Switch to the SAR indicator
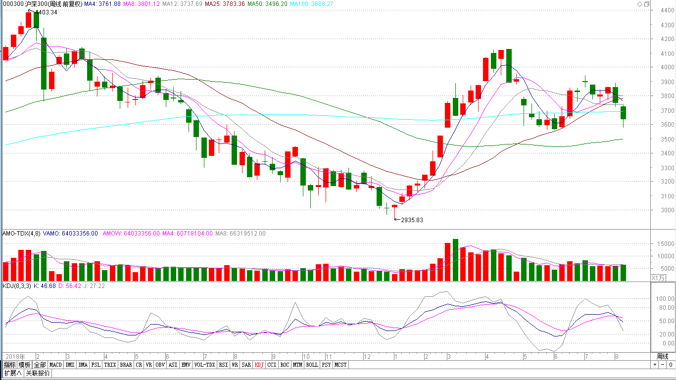This screenshot has width=676, height=380. (x=246, y=365)
